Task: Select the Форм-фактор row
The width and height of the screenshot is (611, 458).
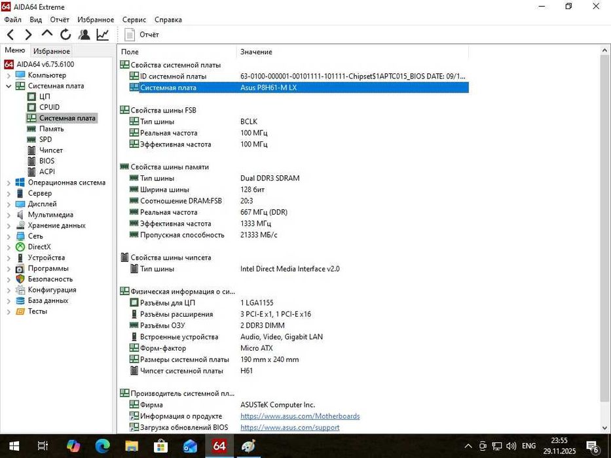Action: click(x=294, y=348)
